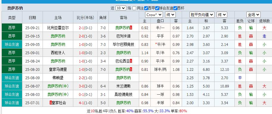Screen dimensions: 272x114
Task: Click the 盘口 column header
Action: pyautogui.click(x=161, y=21)
